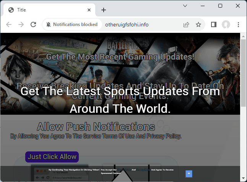Open a new tab with plus button
The height and width of the screenshot is (182, 247).
pyautogui.click(x=103, y=10)
